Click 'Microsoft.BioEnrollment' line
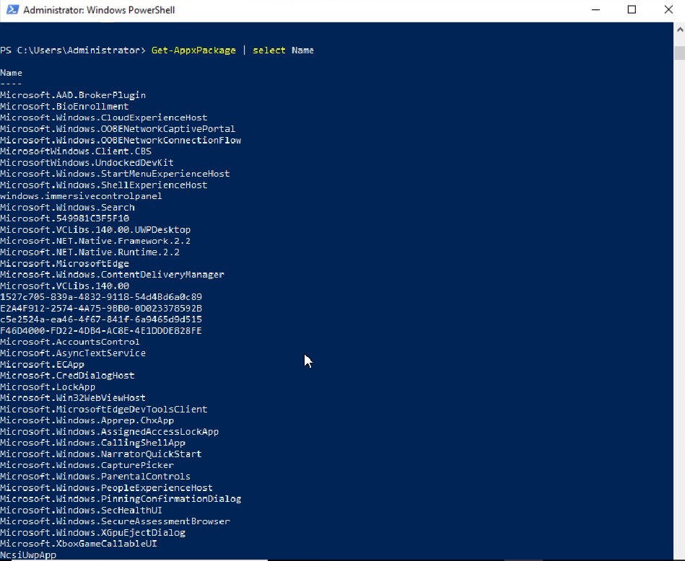Image resolution: width=685 pixels, height=561 pixels. pos(65,107)
